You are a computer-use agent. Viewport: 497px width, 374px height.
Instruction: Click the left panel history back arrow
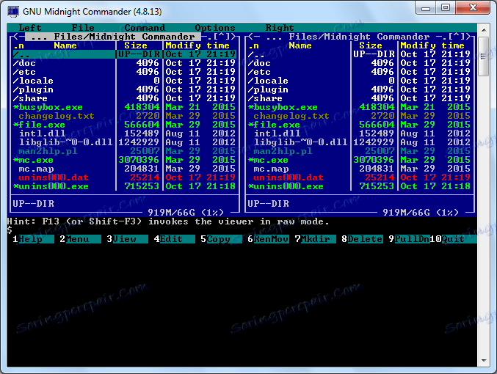coord(16,37)
